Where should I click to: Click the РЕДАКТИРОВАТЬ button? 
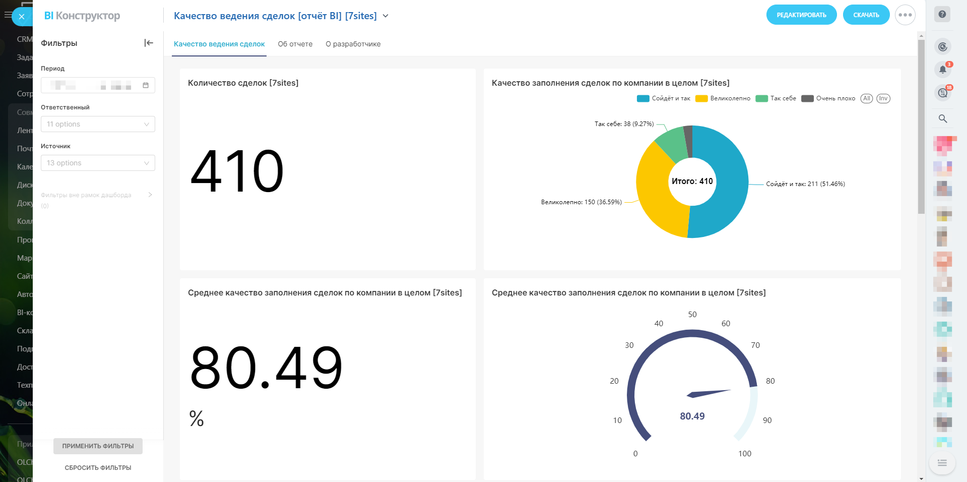point(801,15)
